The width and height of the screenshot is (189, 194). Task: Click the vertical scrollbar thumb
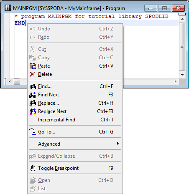(182, 46)
